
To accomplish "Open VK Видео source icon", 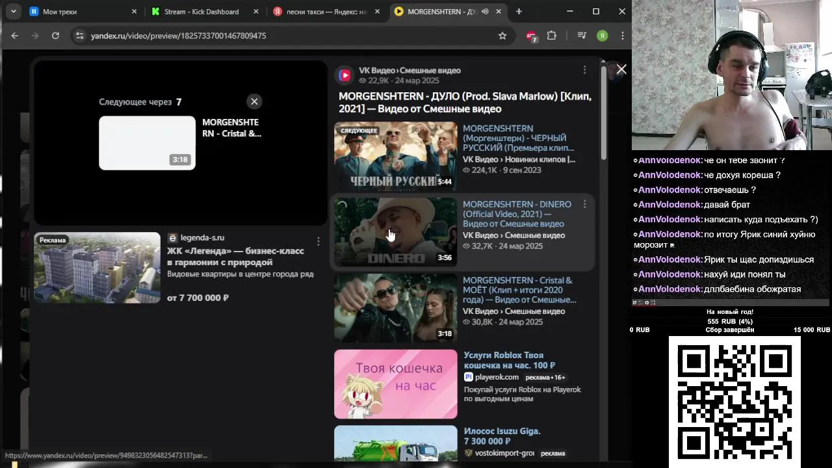I will pyautogui.click(x=344, y=75).
